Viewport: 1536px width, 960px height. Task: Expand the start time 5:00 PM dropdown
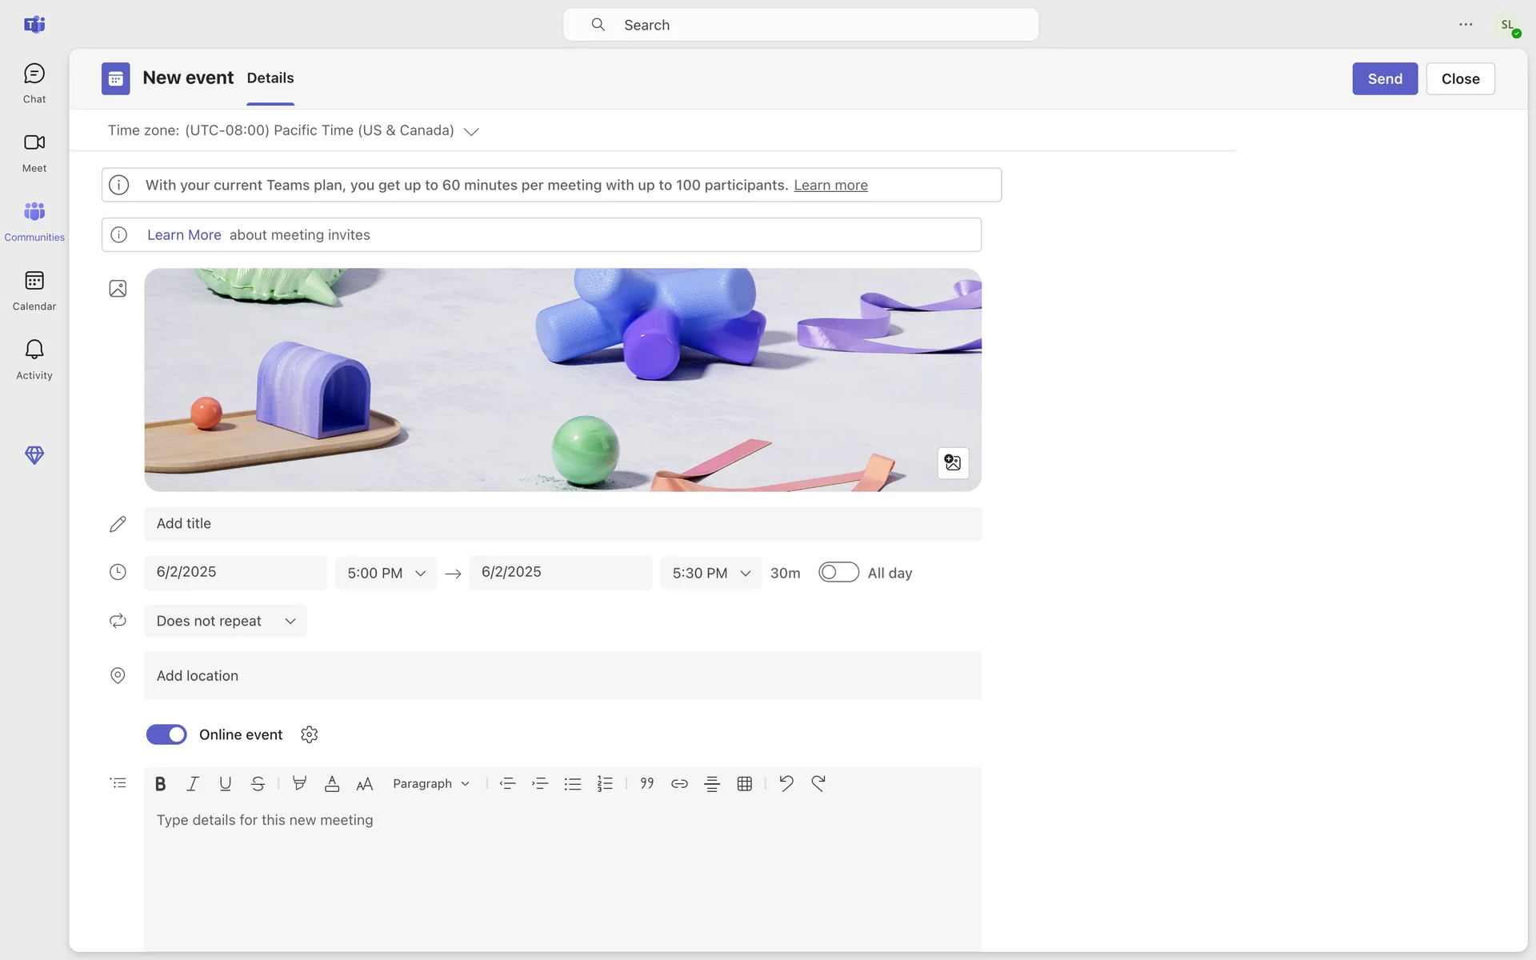[x=386, y=573]
